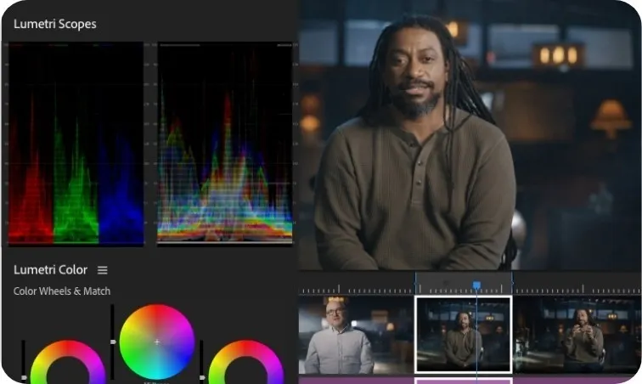Adjust the Midtones luminance slider handle

pyautogui.click(x=113, y=342)
